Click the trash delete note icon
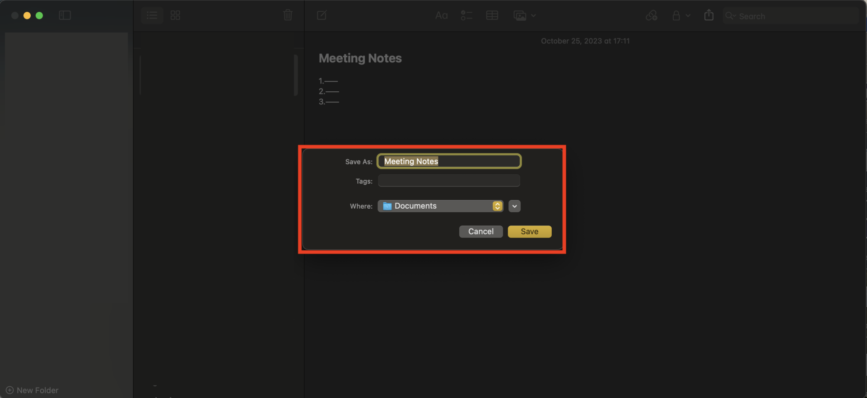 tap(288, 15)
